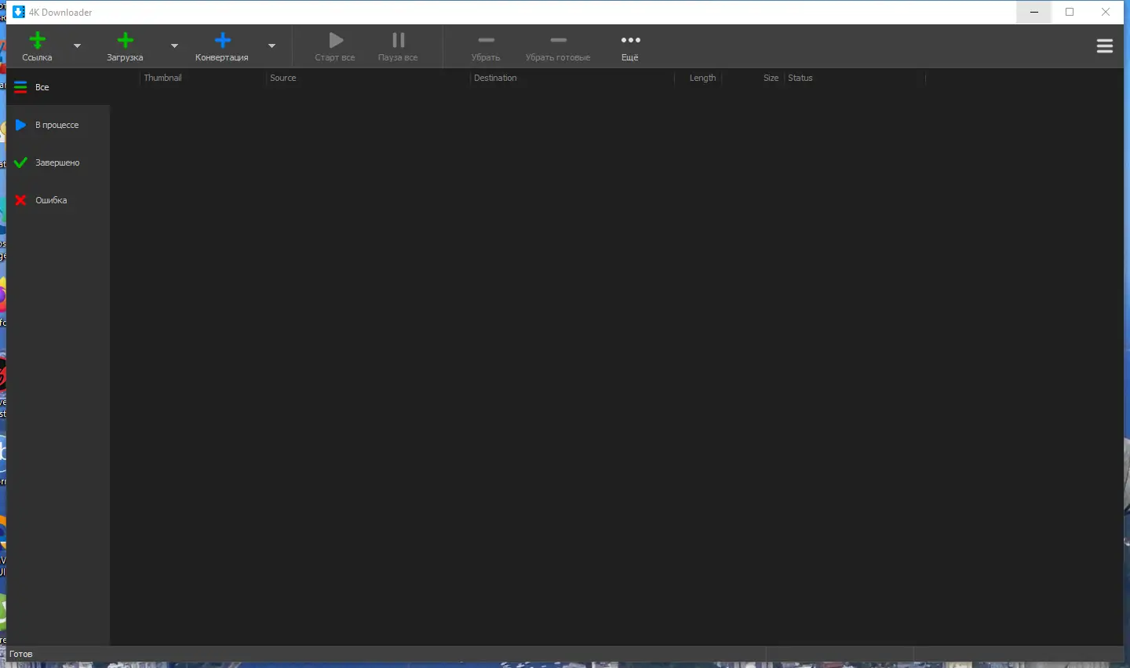Click the Убрать remove button
This screenshot has height=668, width=1130.
(486, 46)
